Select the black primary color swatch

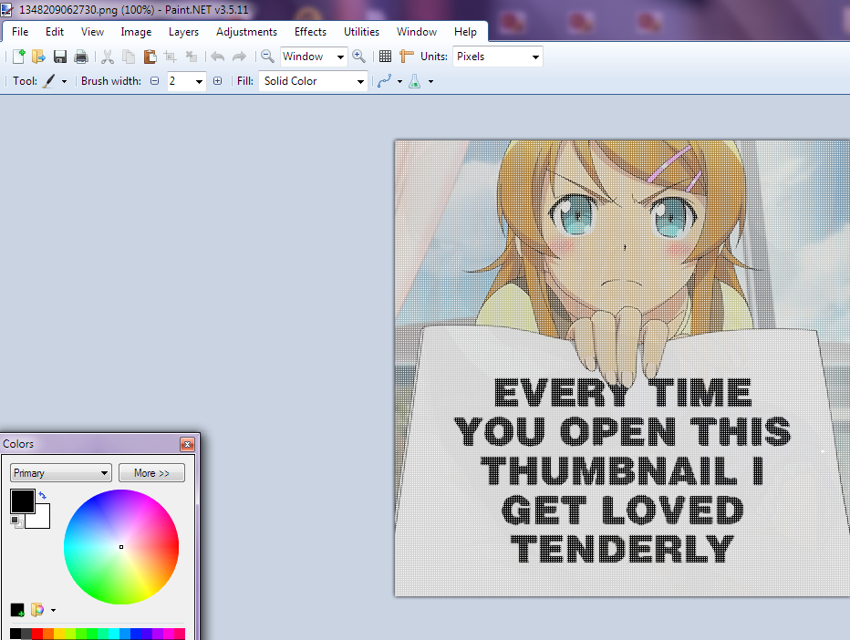tap(22, 501)
